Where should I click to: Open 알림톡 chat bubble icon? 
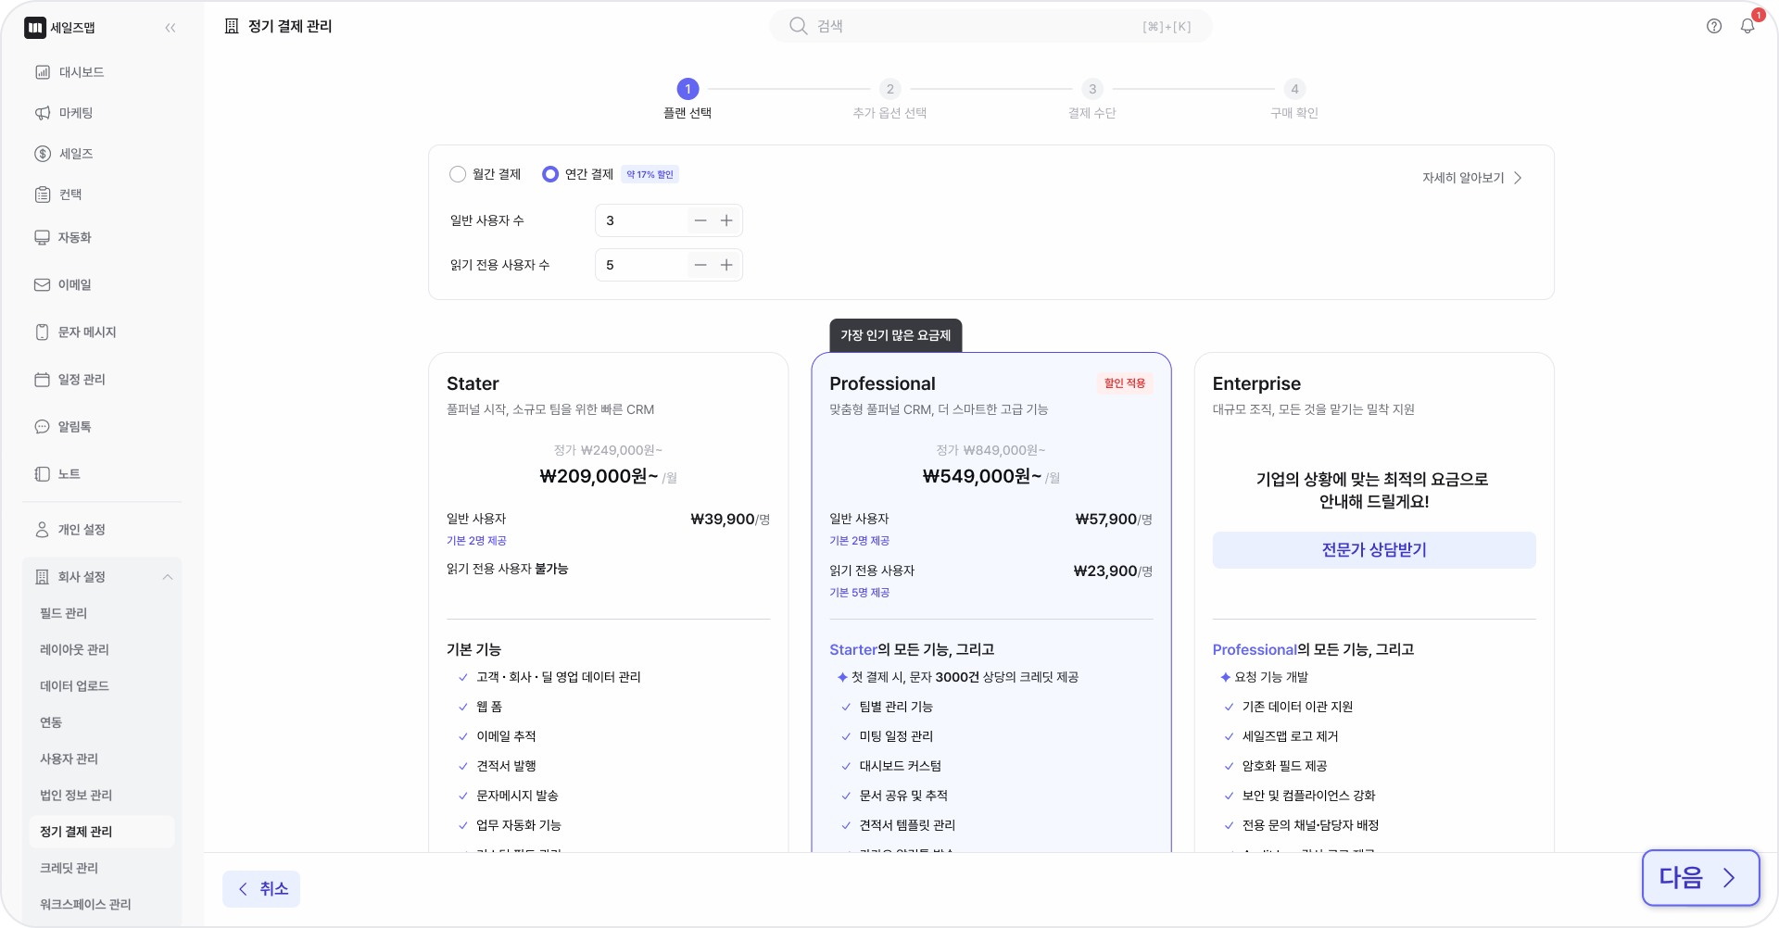coord(43,427)
